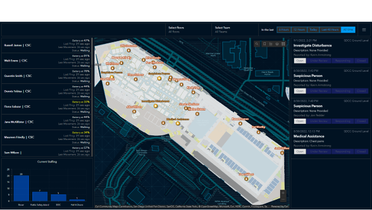Viewport: 372px width, 210px height.
Task: Select Maureen Friendly marker on the map
Action: click(x=121, y=63)
